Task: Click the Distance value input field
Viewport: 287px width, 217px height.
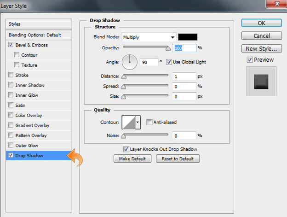Action: pyautogui.click(x=184, y=76)
